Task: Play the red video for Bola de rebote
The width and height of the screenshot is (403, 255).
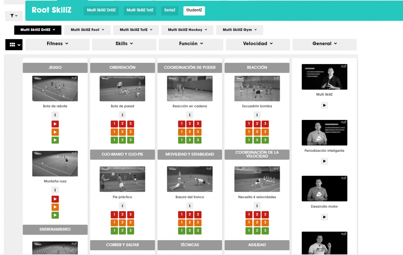Action: point(55,124)
